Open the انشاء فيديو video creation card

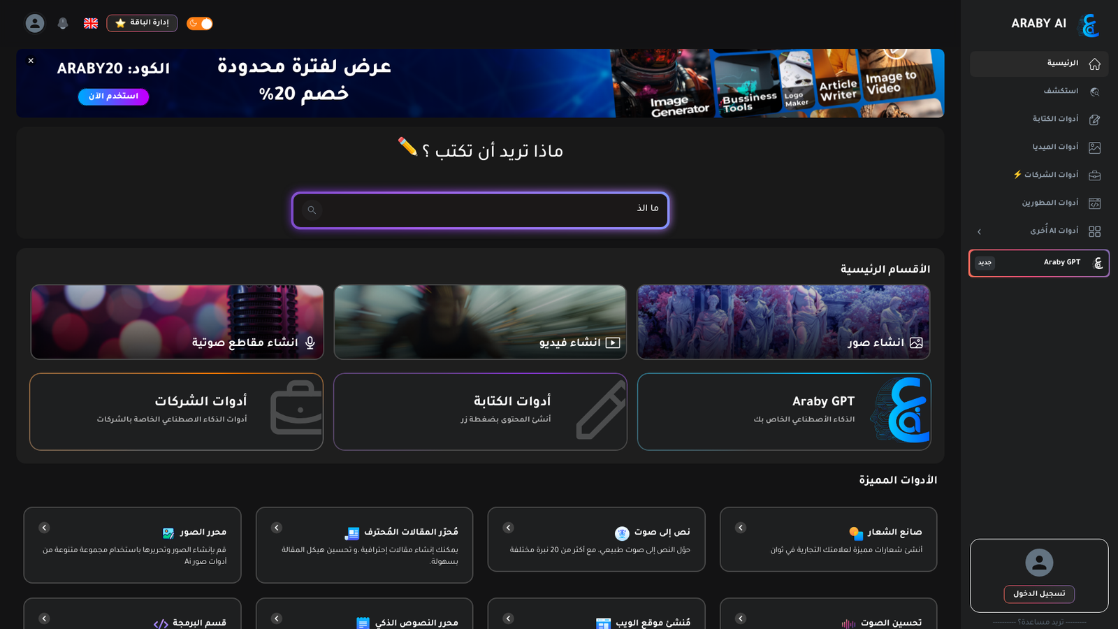click(x=480, y=321)
